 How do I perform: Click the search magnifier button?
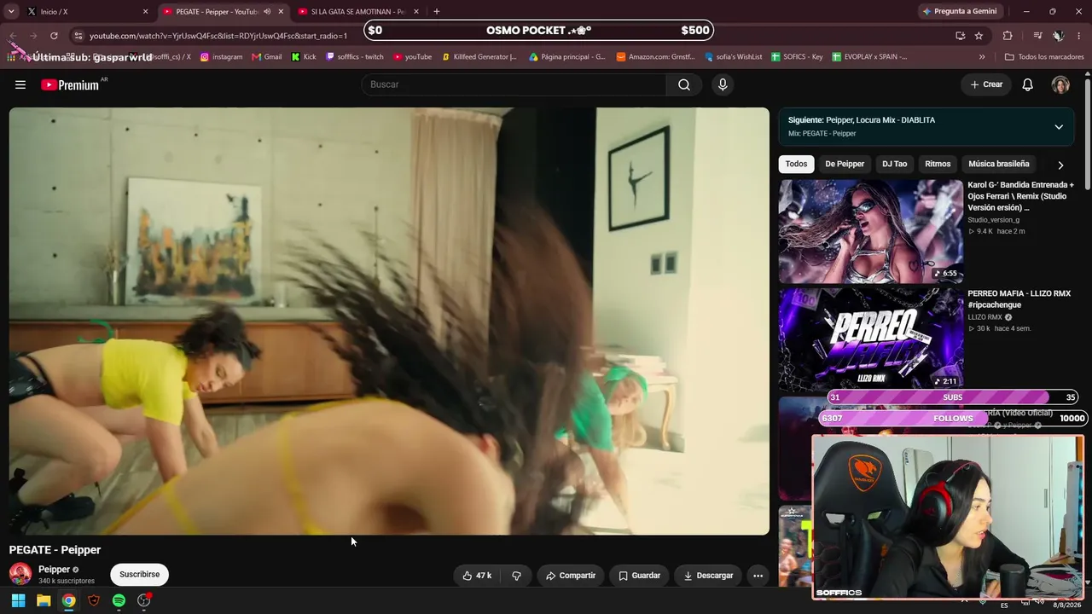pyautogui.click(x=684, y=84)
